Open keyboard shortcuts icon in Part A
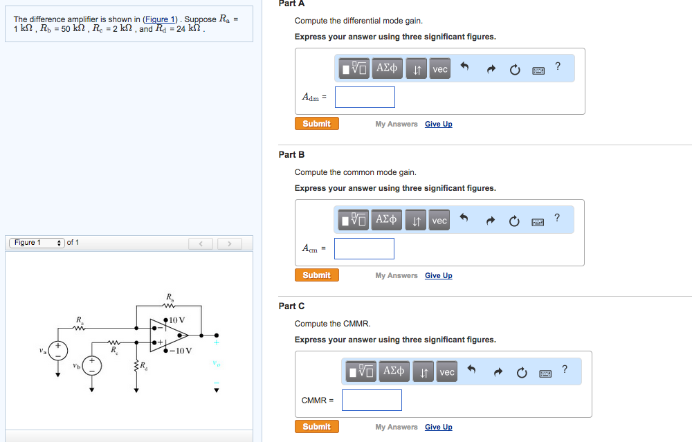Image resolution: width=692 pixels, height=442 pixels. (538, 71)
